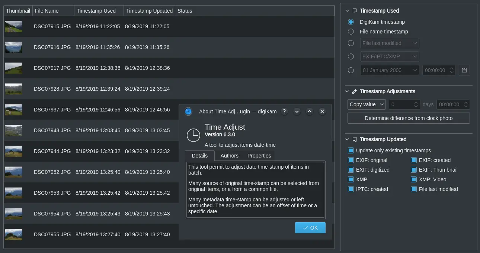The height and width of the screenshot is (253, 480).
Task: Disable Update only existing timestamps
Action: pyautogui.click(x=351, y=150)
